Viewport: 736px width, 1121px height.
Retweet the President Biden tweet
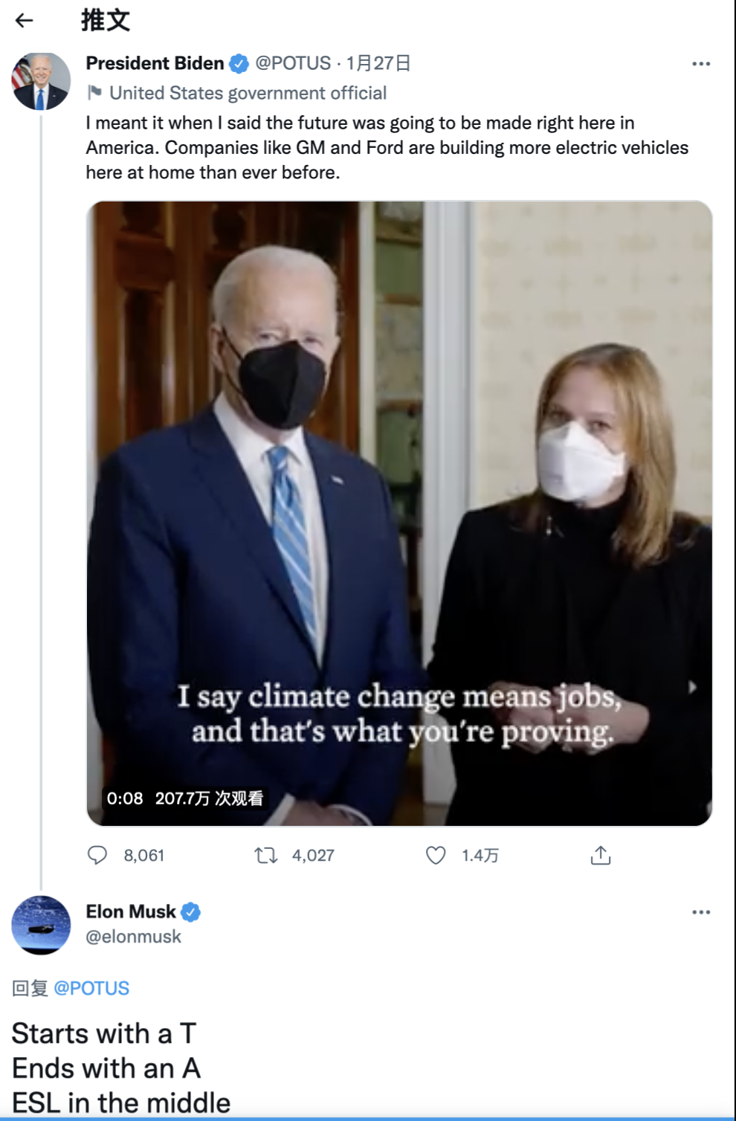(266, 856)
